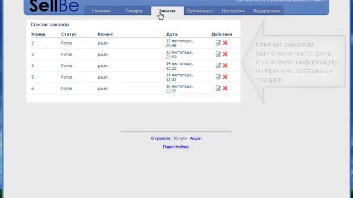353x198 pixels.
Task: Delete order number 3
Action: tap(225, 54)
